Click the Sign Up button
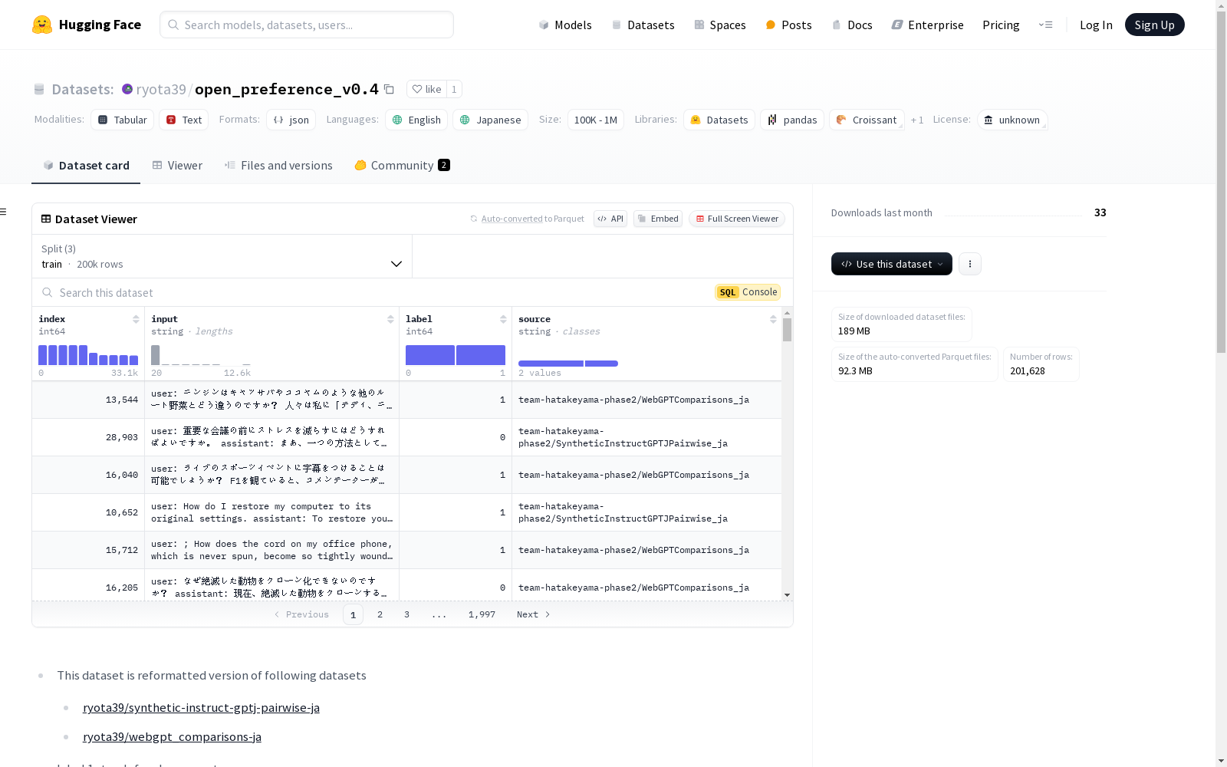The width and height of the screenshot is (1227, 767). [x=1154, y=25]
